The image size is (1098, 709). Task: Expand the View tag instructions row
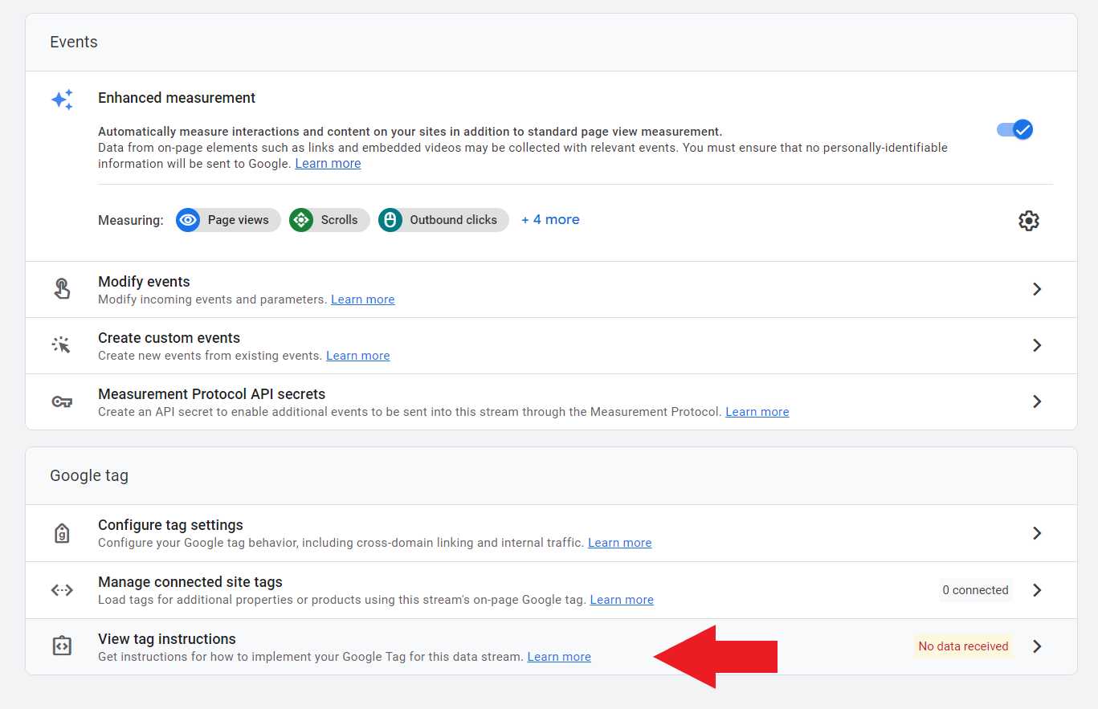coord(1037,646)
